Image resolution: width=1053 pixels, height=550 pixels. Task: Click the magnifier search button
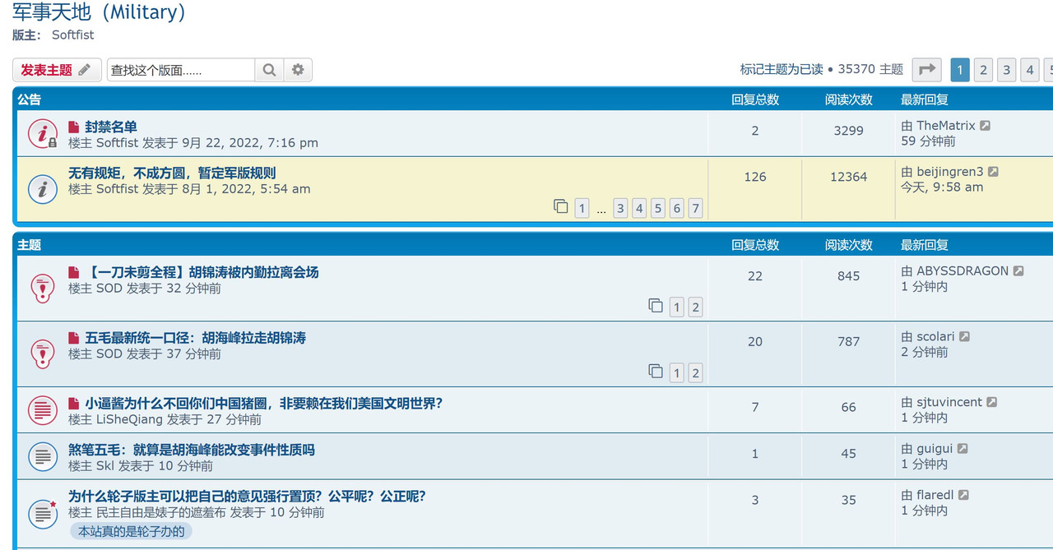[x=269, y=70]
